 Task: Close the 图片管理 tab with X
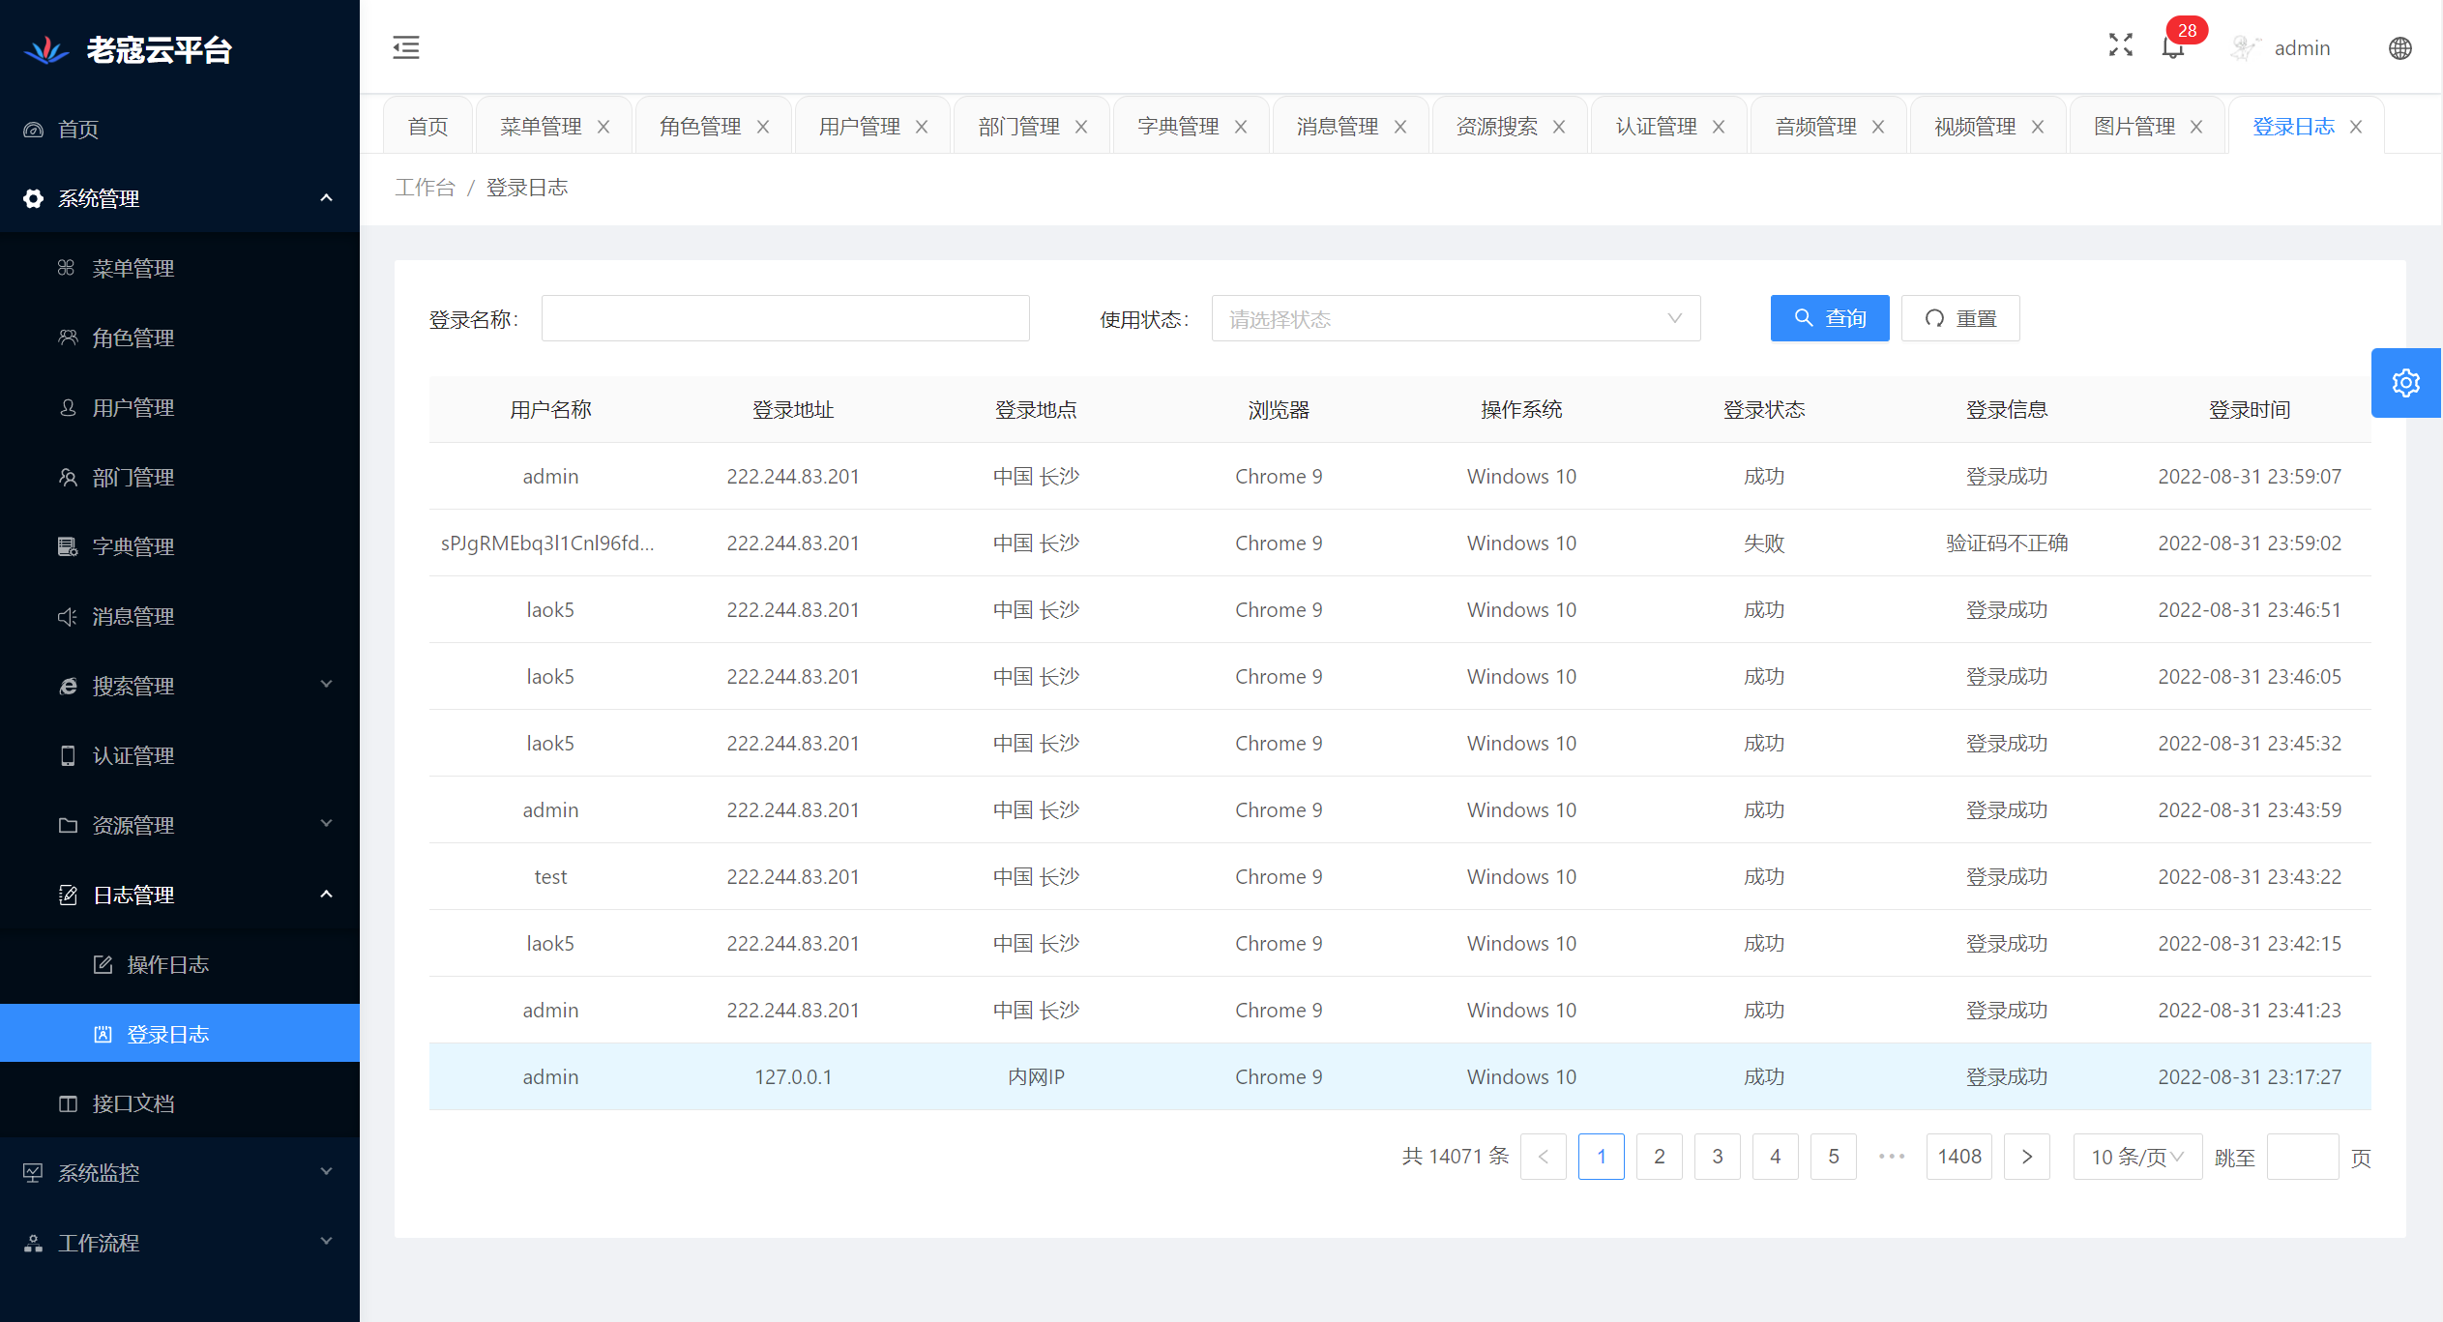[2196, 127]
